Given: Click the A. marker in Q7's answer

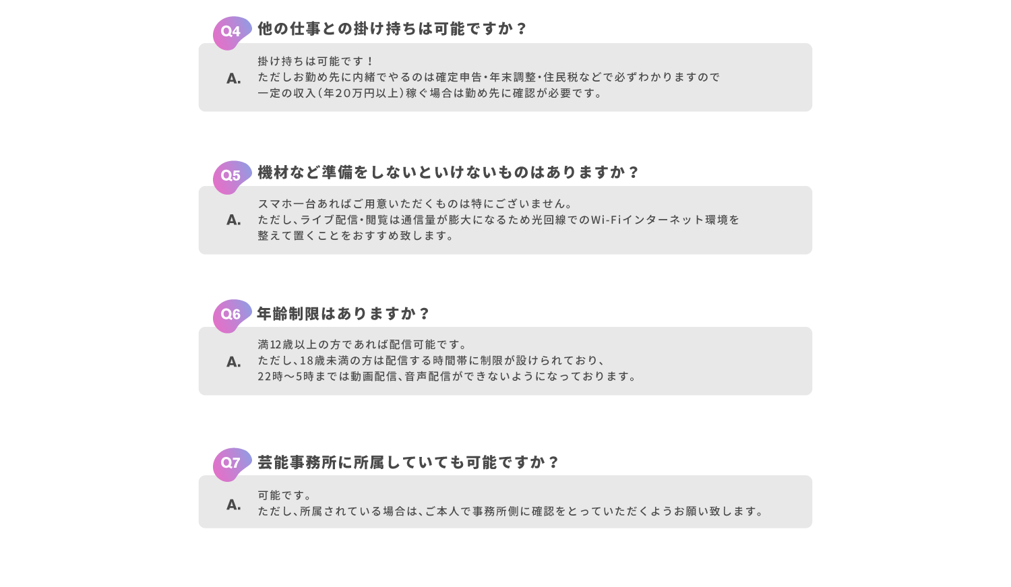Looking at the screenshot, I should 234,505.
